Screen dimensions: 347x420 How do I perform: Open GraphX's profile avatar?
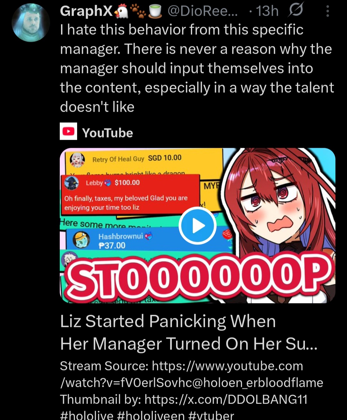point(31,23)
